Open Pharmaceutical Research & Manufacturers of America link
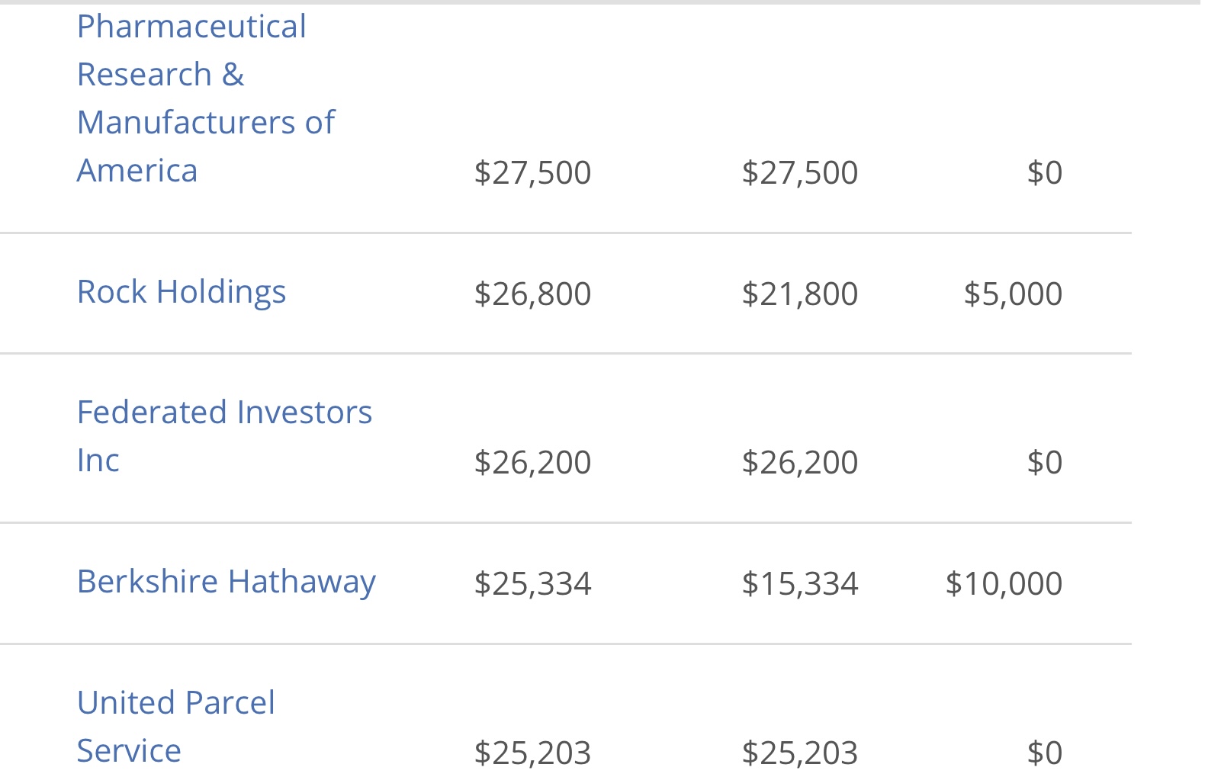Screen dimensions: 1221x777 206,98
